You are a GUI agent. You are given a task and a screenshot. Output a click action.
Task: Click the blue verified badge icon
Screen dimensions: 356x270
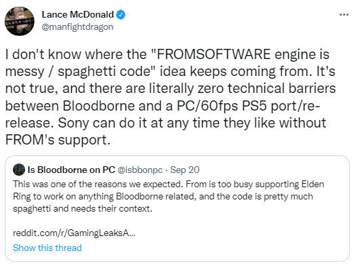point(121,15)
